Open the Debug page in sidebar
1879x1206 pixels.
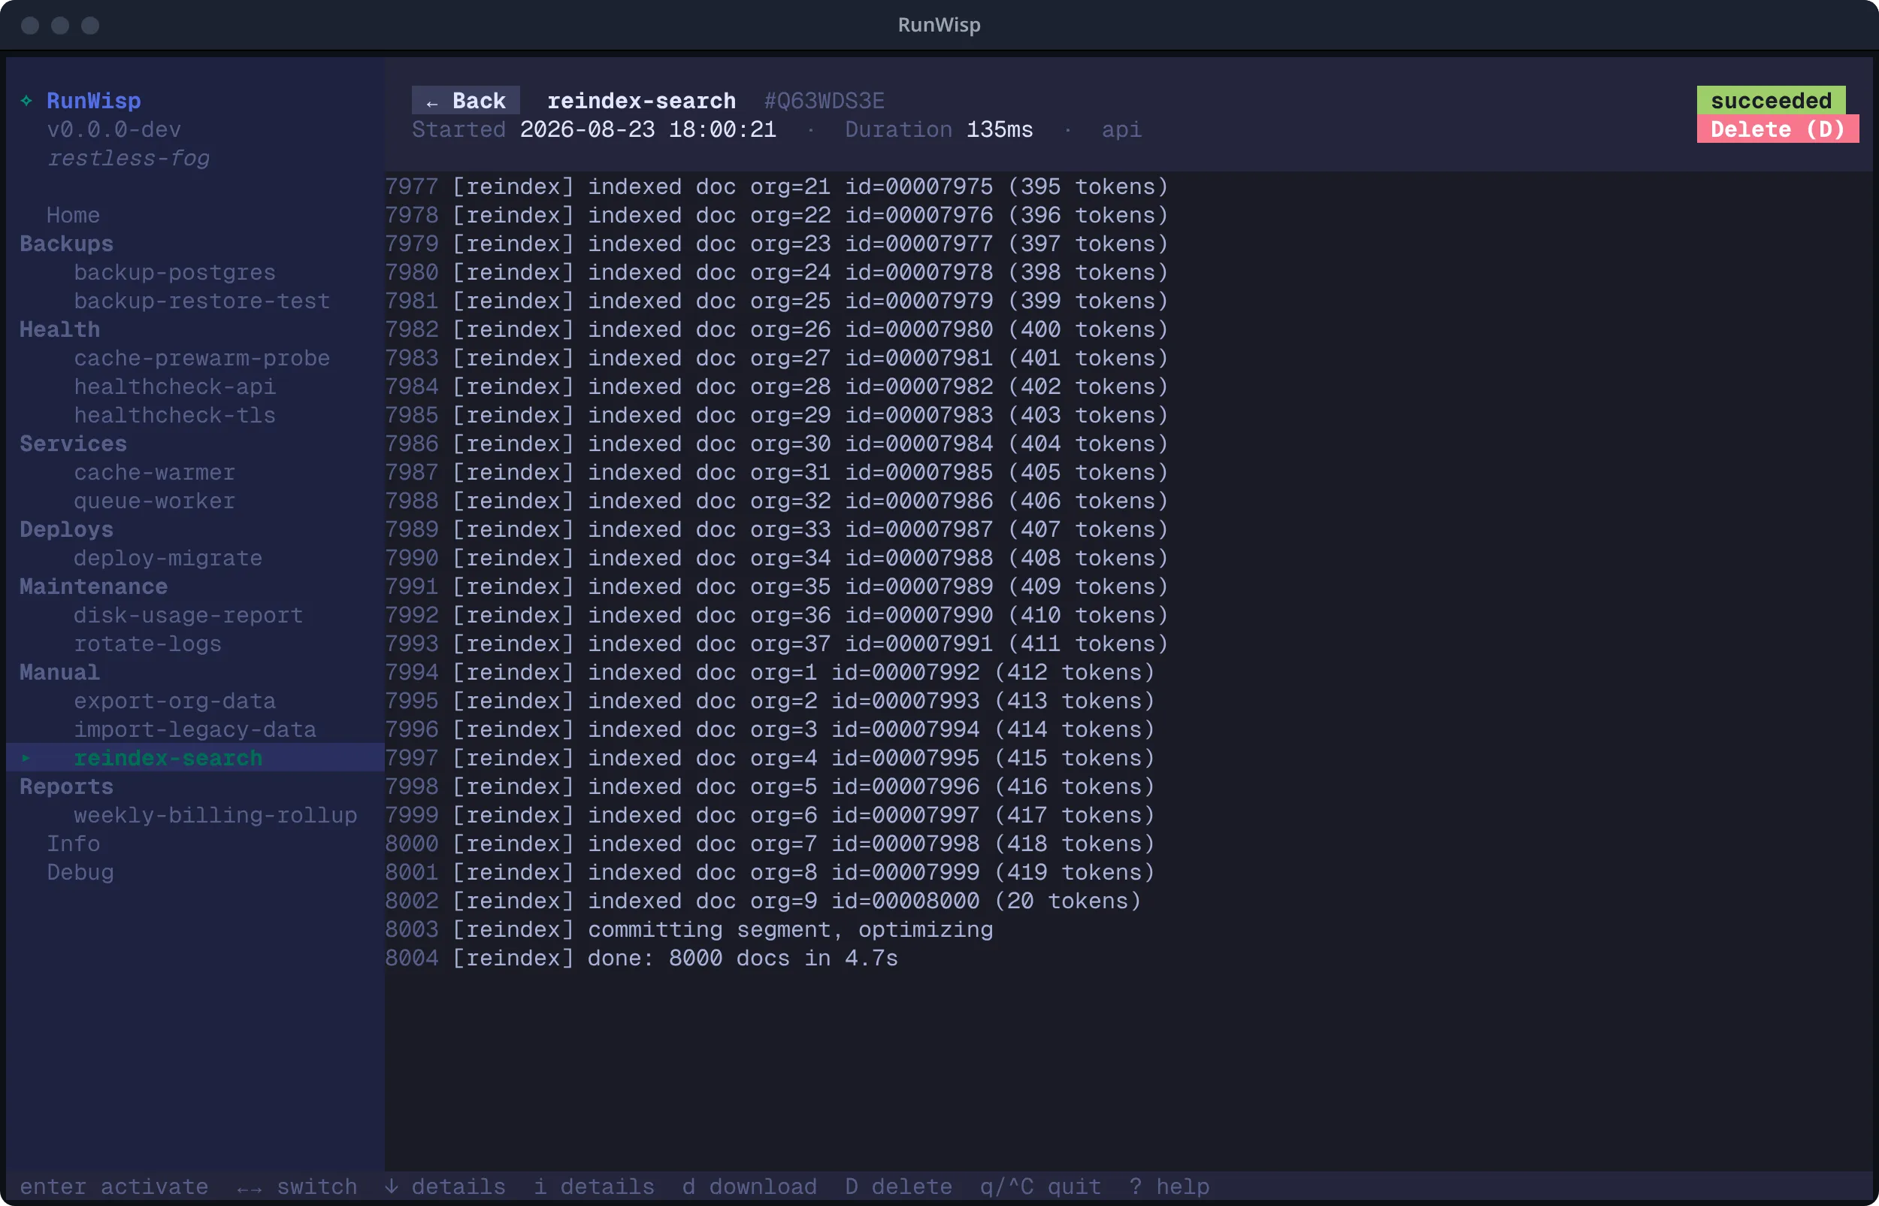point(80,872)
